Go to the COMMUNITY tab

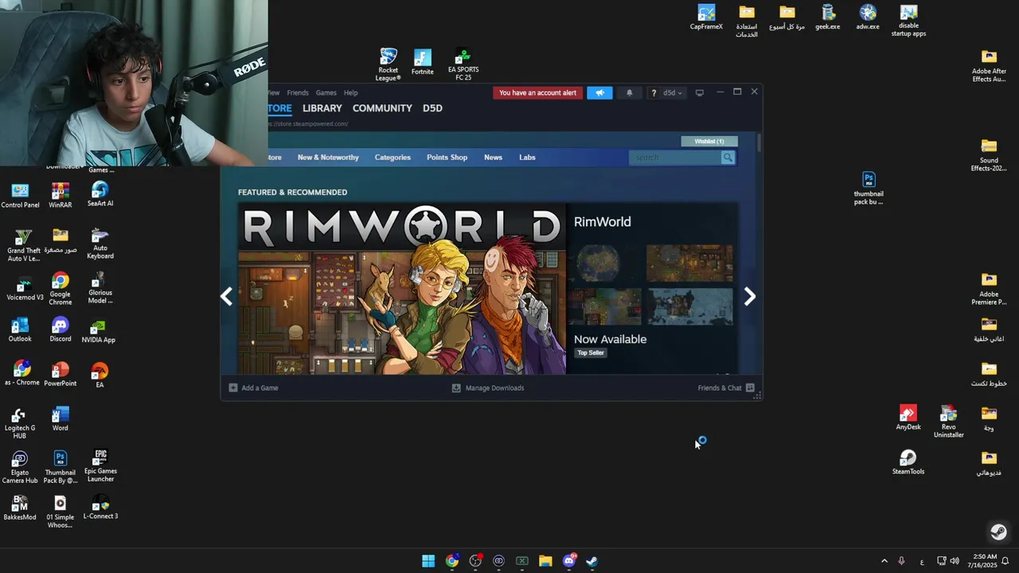[382, 108]
